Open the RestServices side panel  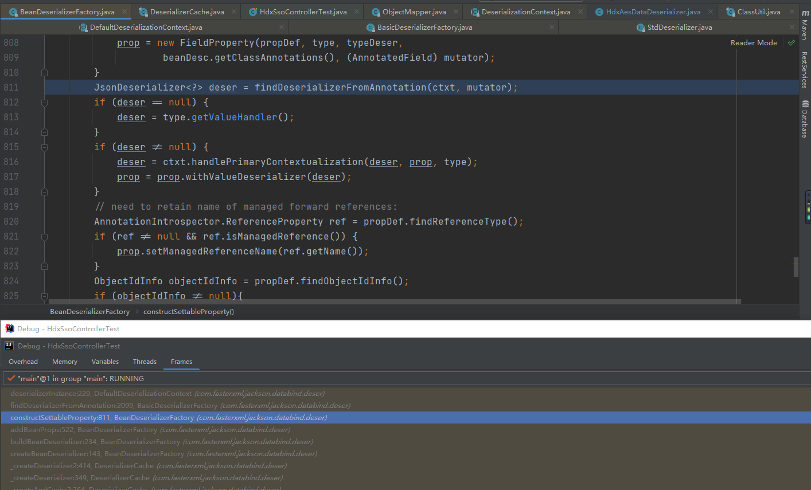(x=805, y=69)
